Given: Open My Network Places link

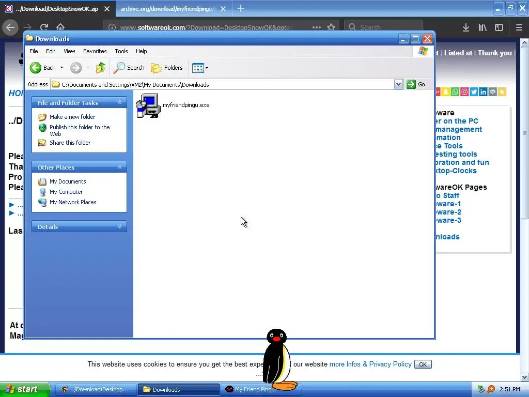Looking at the screenshot, I should click(73, 202).
